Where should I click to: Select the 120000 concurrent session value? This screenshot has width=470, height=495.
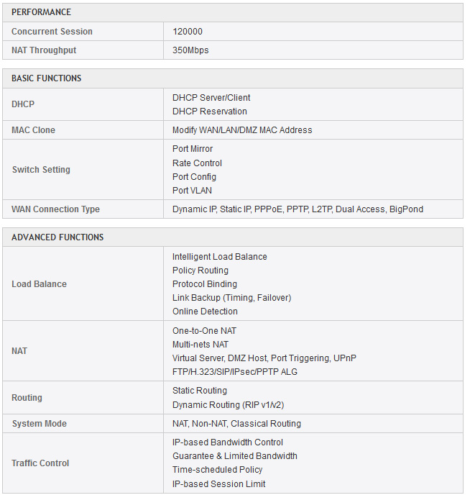coord(188,32)
